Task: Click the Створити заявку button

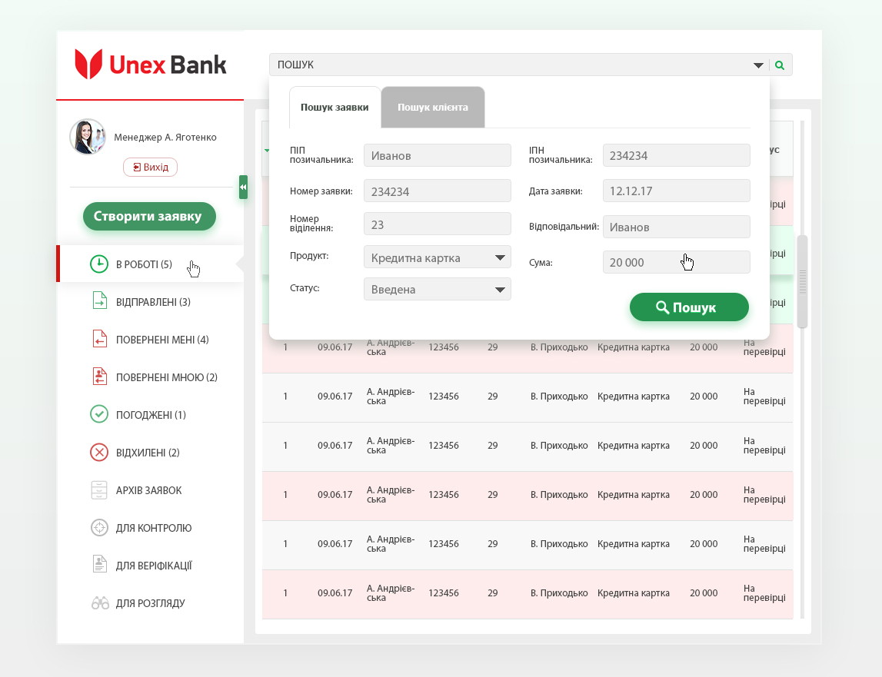Action: point(149,216)
